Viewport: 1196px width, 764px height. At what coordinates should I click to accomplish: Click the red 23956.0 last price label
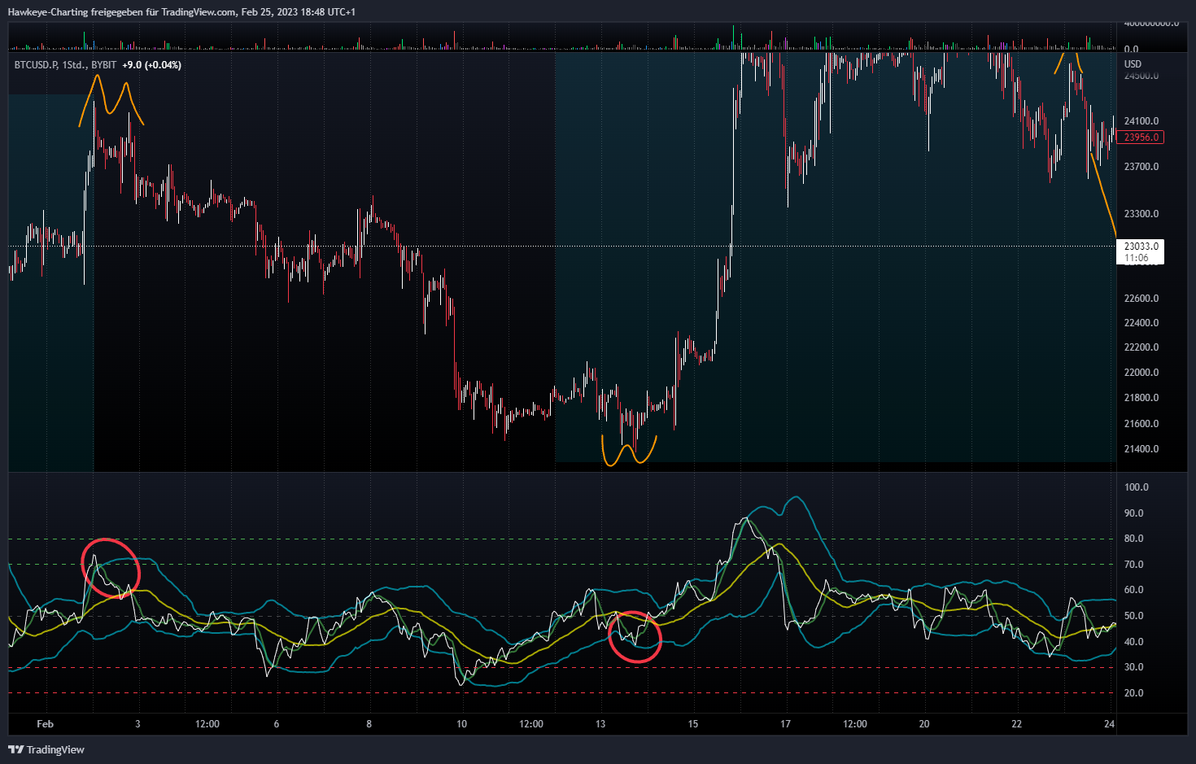coord(1141,138)
